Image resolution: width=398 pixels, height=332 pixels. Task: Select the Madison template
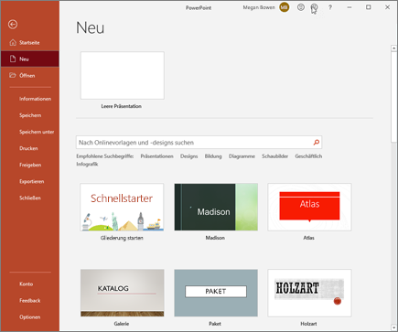(x=216, y=207)
